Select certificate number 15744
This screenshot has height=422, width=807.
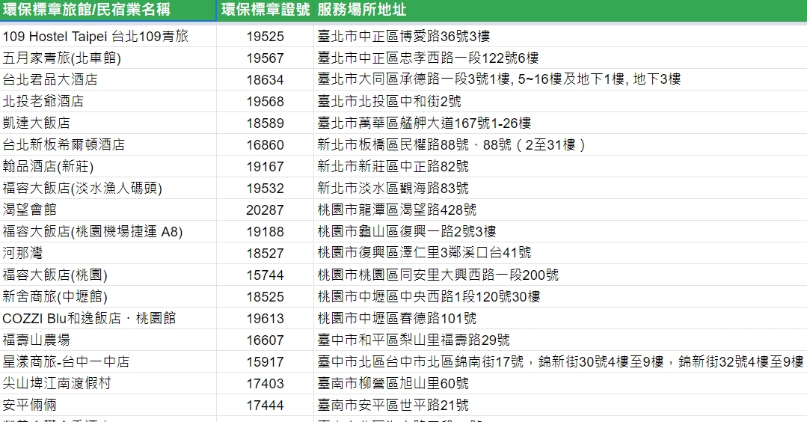(265, 275)
